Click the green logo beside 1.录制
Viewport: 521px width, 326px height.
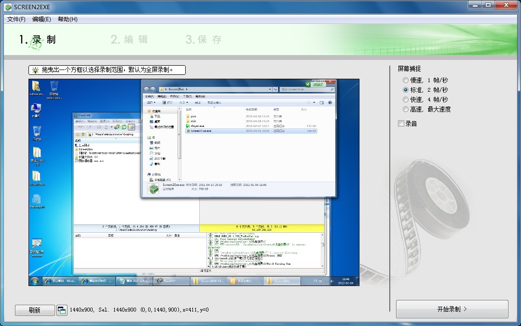click(x=36, y=43)
